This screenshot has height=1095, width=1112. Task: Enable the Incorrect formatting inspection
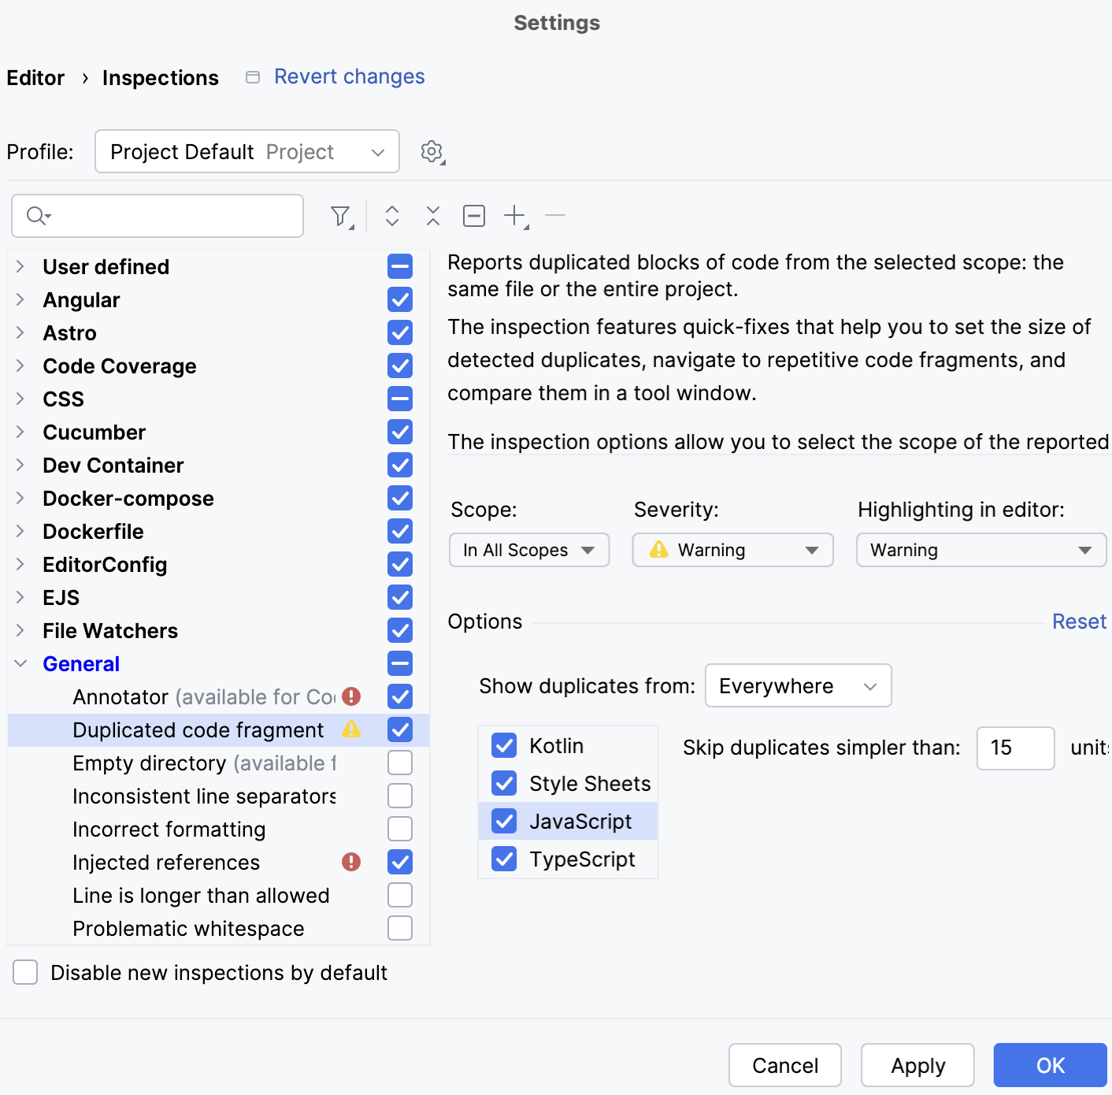click(x=399, y=829)
